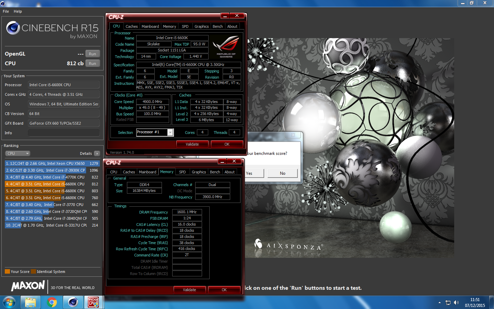Run the OpenGL benchmark

93,54
